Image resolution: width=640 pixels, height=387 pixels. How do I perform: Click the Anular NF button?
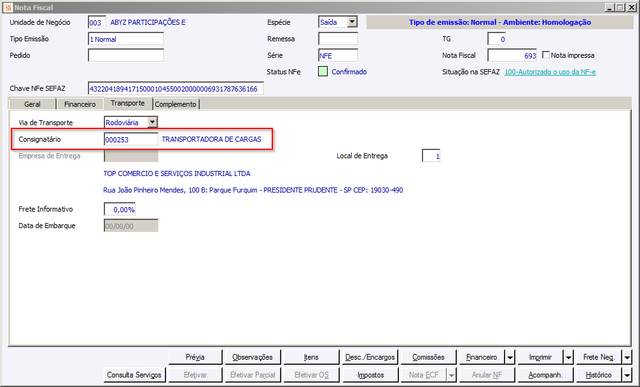[487, 375]
